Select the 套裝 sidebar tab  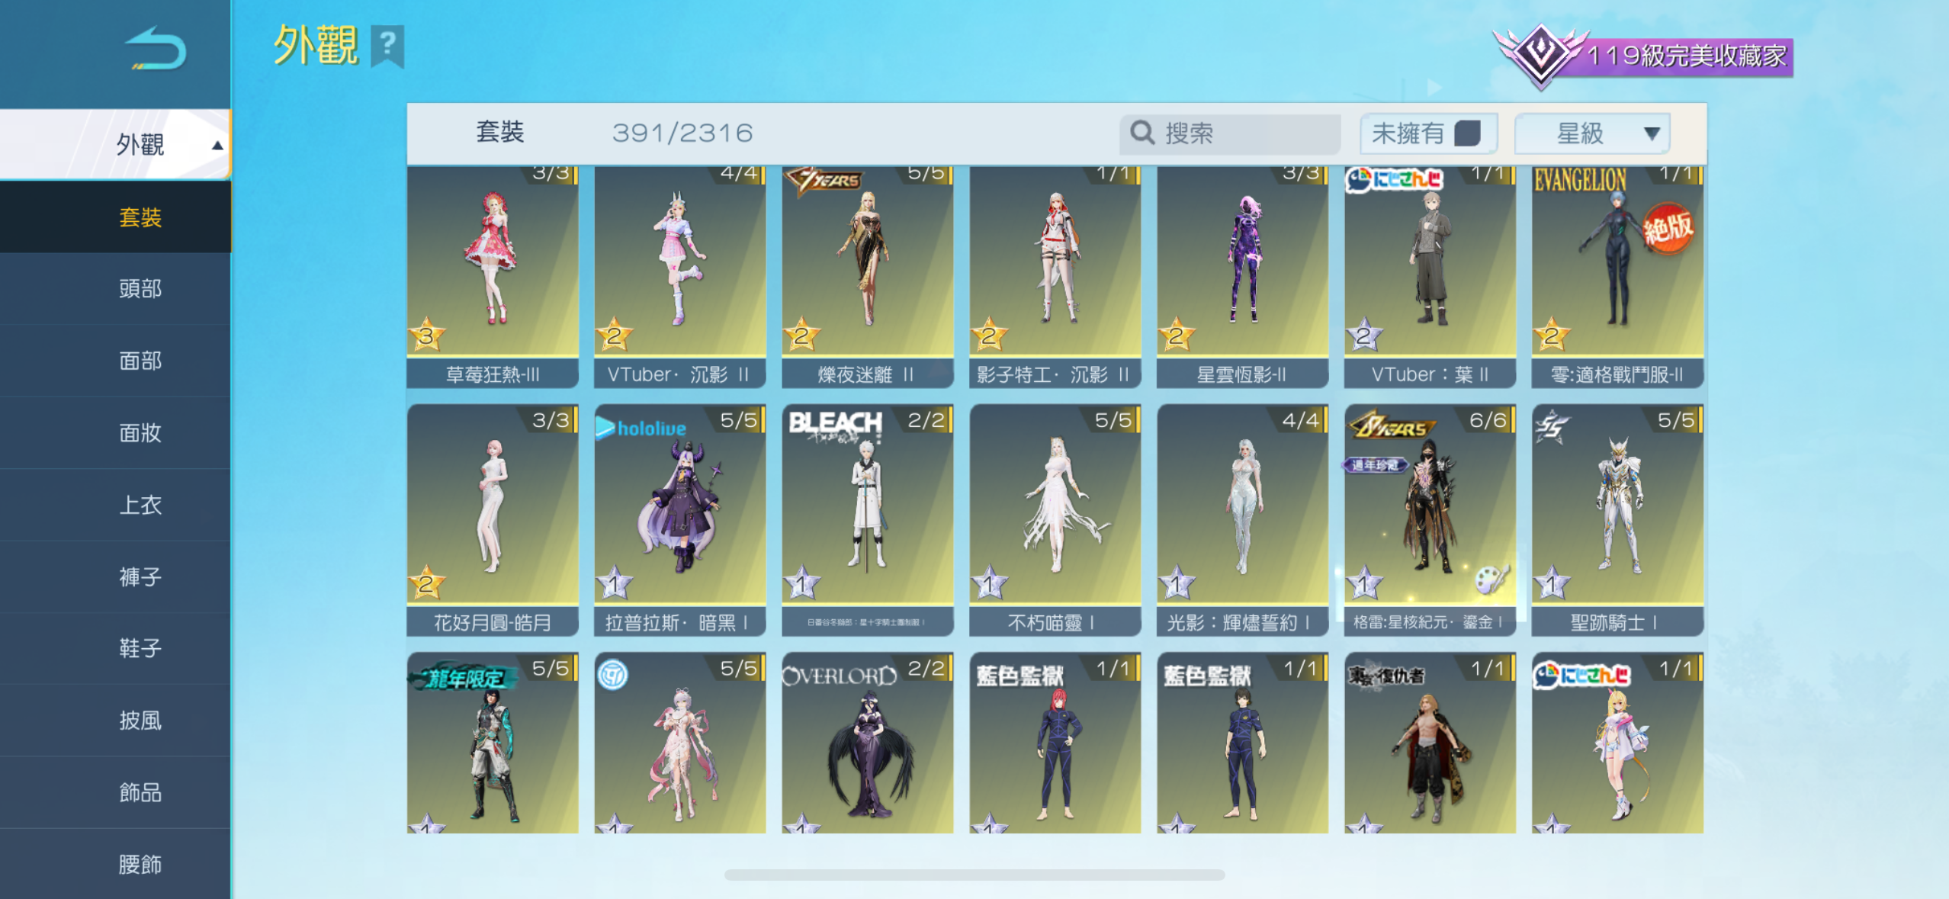(x=116, y=217)
